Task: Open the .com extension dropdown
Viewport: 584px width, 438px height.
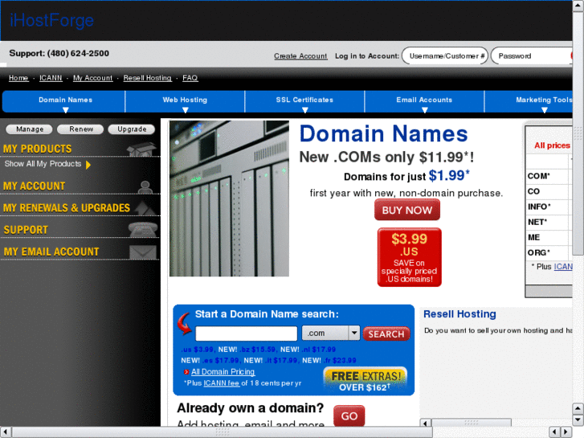Action: [331, 334]
